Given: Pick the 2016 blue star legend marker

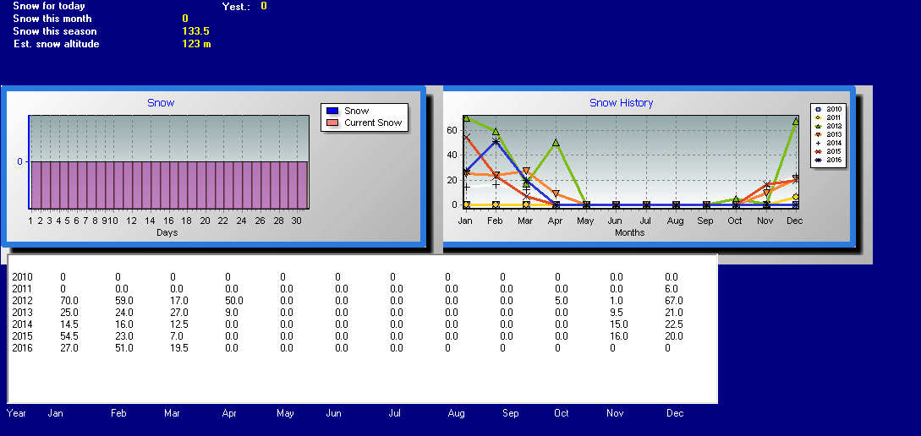Looking at the screenshot, I should tap(817, 160).
